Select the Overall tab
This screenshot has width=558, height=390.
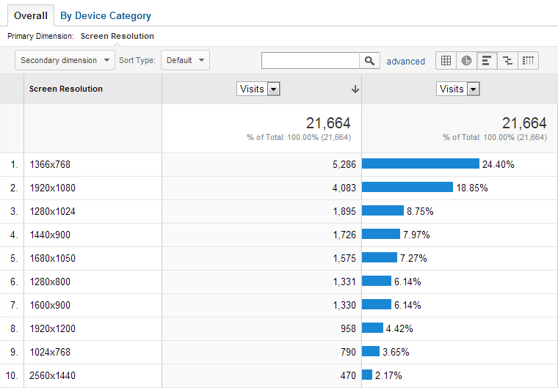[x=31, y=15]
